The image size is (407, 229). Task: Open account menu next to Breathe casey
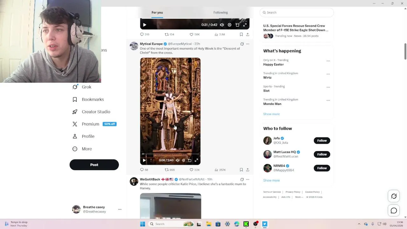(120, 209)
